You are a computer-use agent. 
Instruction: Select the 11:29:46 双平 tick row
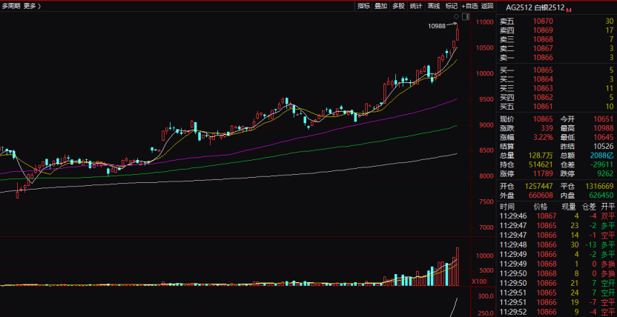coord(557,216)
